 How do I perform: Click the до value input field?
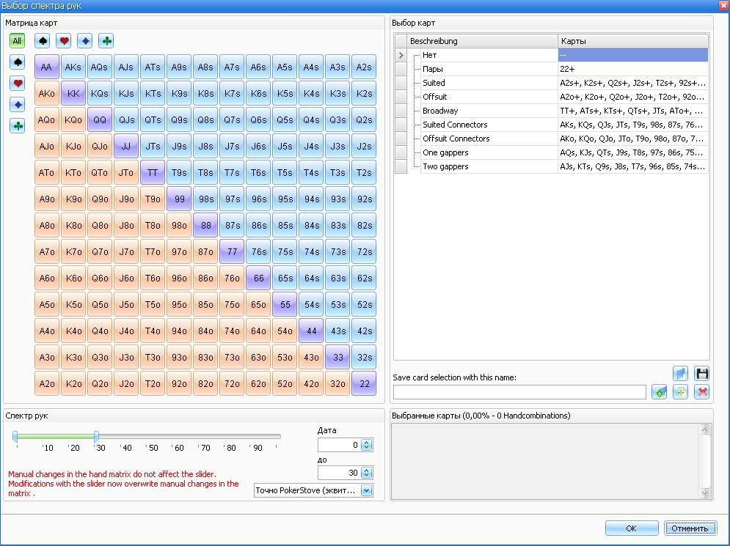[x=340, y=473]
